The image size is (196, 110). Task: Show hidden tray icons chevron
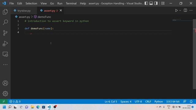click(x=157, y=107)
